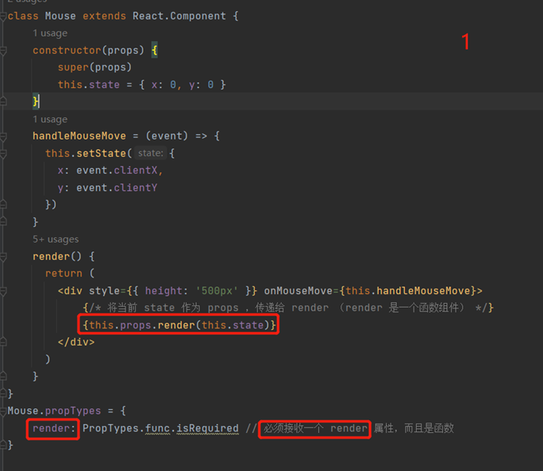Screen dimensions: 543x471
Task: Click 'setState' method call
Action: pyautogui.click(x=101, y=153)
